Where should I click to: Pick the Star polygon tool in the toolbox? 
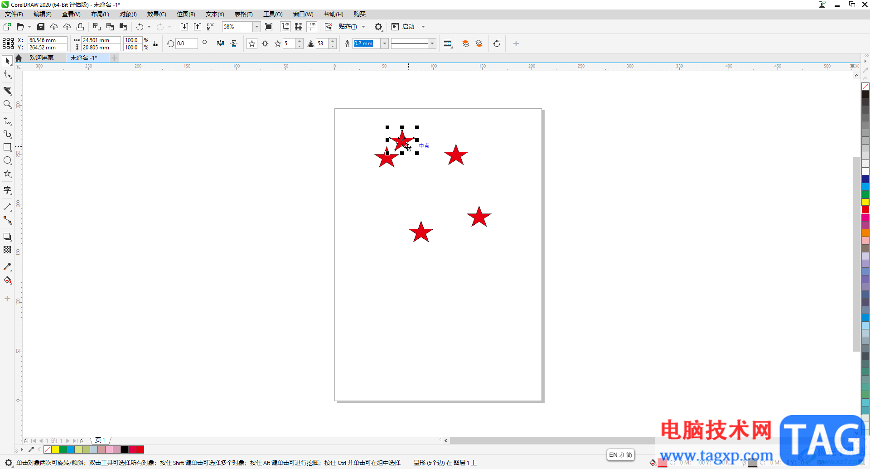point(7,174)
